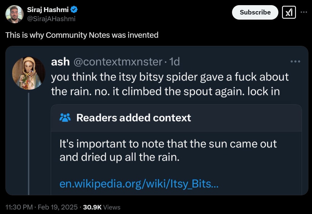
Task: Open Siraj Hashmi's profile picture
Action: tap(15, 14)
